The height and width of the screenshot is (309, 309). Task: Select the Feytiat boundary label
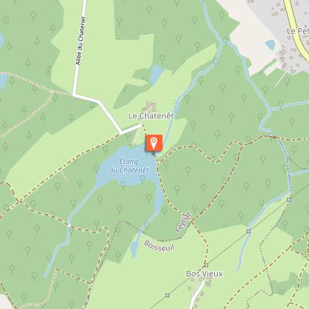pyautogui.click(x=183, y=222)
